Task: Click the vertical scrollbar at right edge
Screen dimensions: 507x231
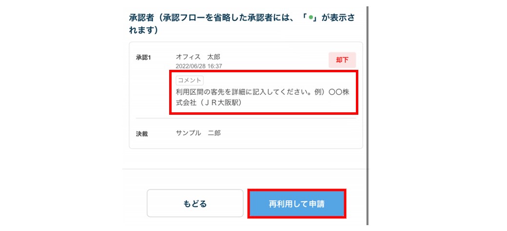Action: pos(368,98)
